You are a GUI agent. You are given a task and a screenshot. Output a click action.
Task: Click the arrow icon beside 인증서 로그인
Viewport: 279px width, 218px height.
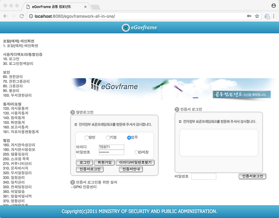pos(177,109)
